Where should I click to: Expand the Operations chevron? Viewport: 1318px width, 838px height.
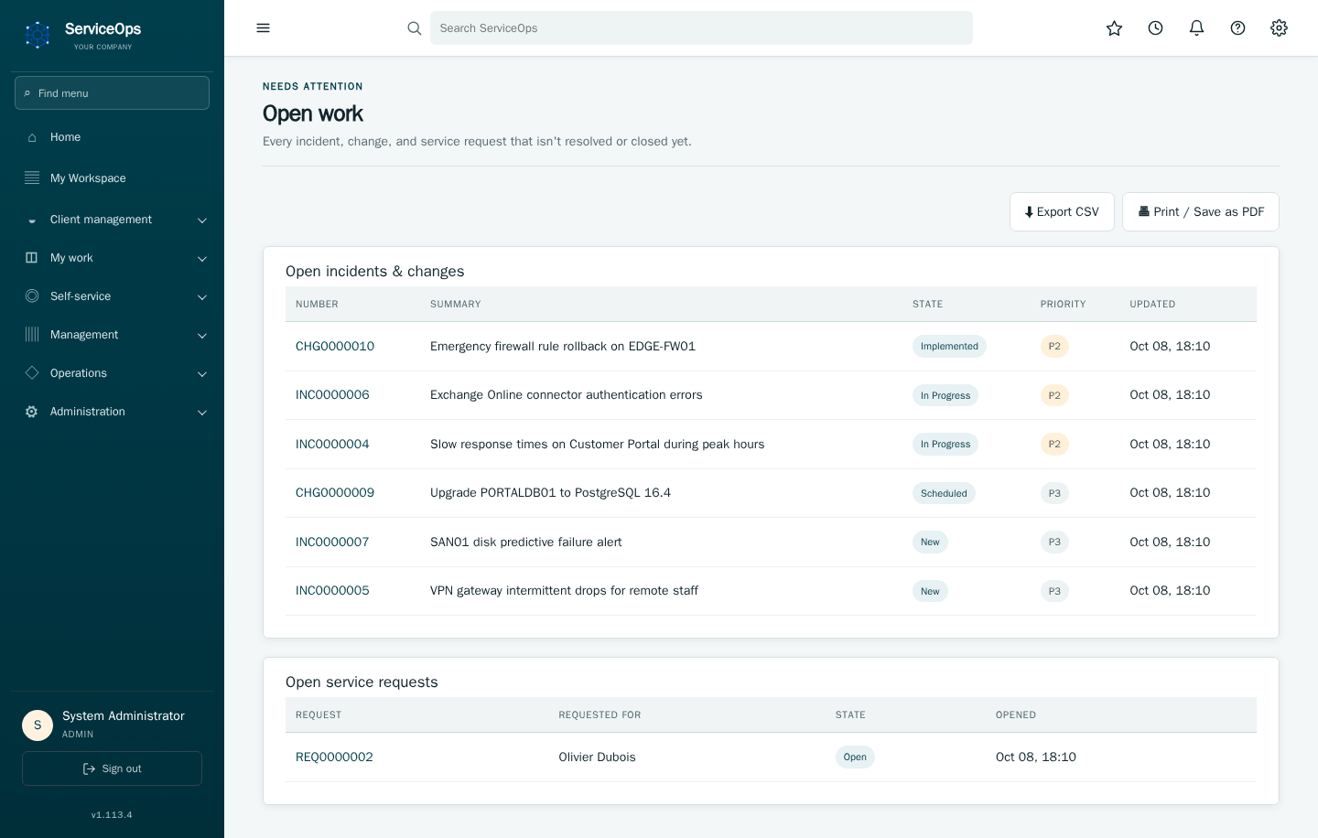tap(202, 374)
